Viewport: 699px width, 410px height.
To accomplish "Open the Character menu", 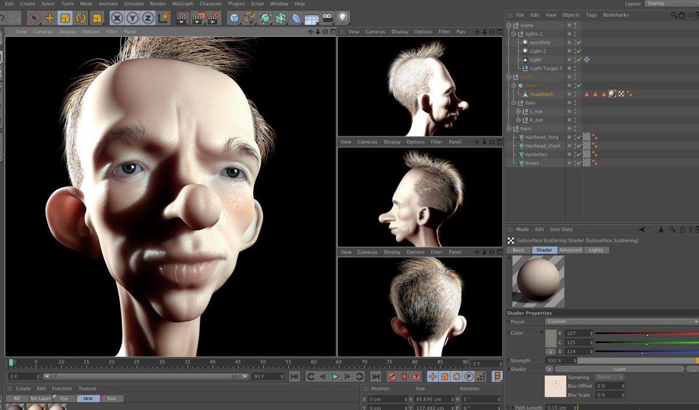I will 211,3.
